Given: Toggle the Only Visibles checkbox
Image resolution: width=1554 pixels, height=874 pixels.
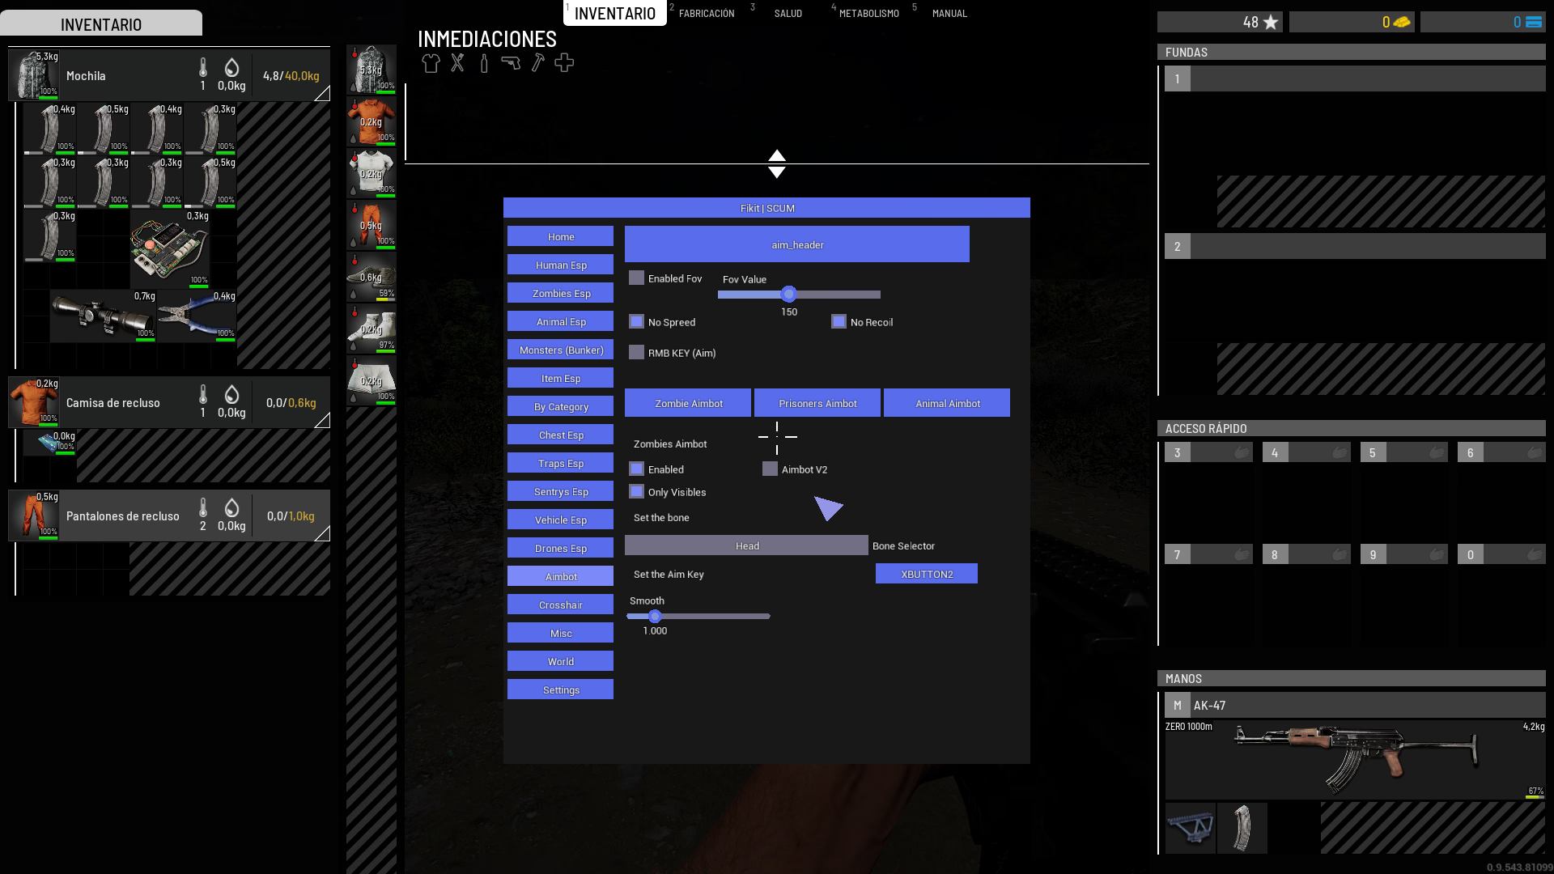Looking at the screenshot, I should pyautogui.click(x=637, y=492).
